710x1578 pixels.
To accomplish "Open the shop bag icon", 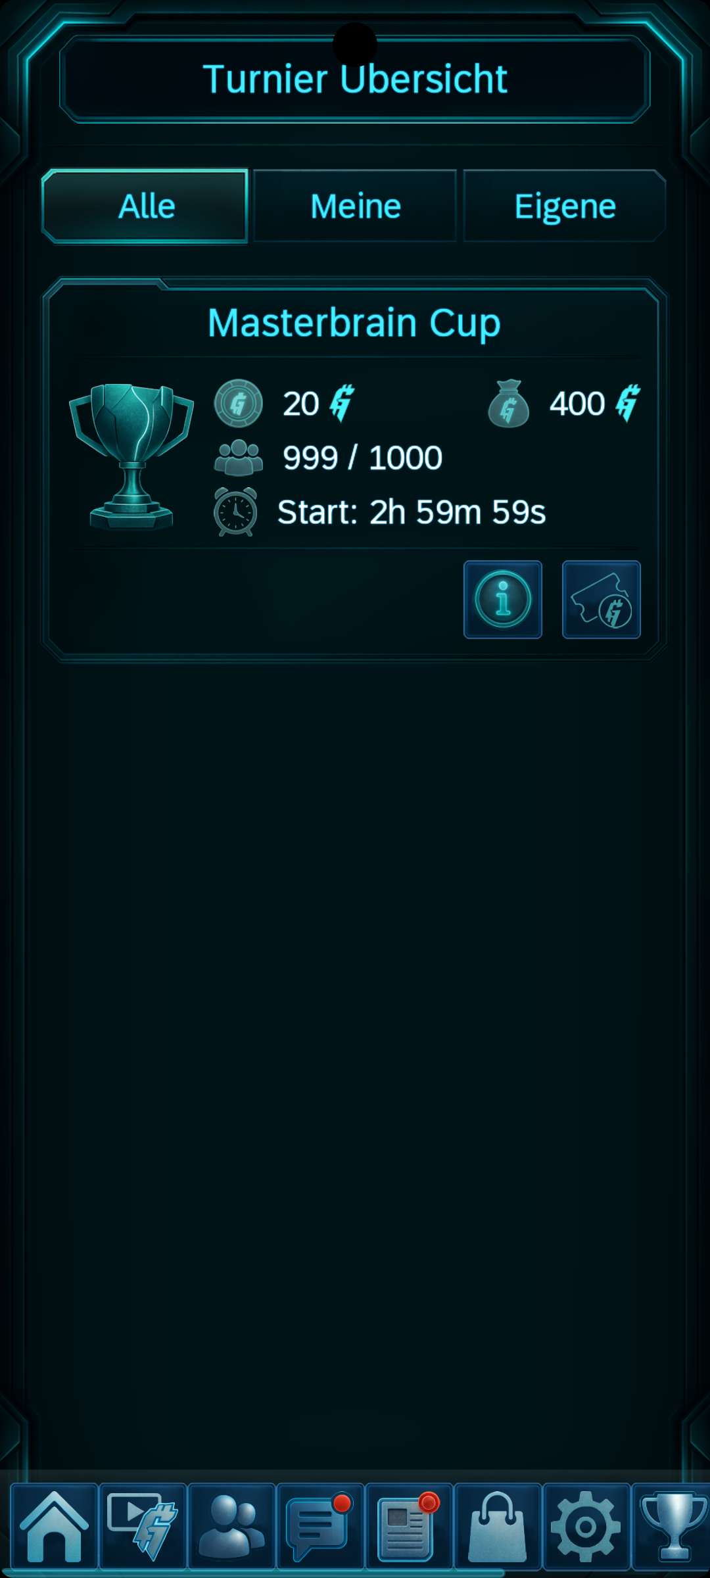I will click(x=498, y=1526).
